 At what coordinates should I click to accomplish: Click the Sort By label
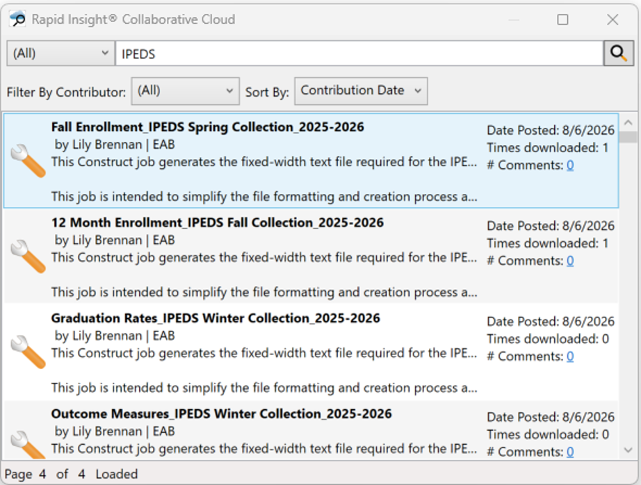267,92
